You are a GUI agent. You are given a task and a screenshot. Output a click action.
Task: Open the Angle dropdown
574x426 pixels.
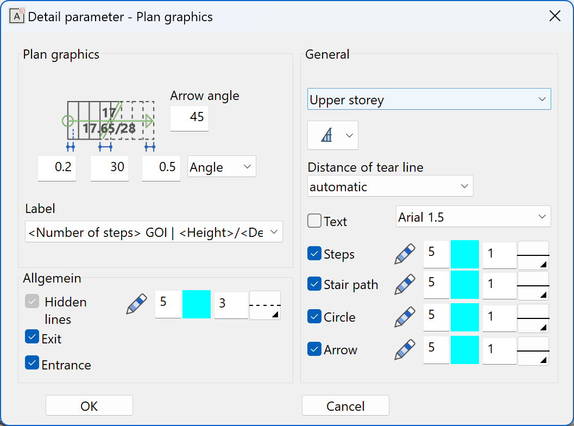click(222, 167)
